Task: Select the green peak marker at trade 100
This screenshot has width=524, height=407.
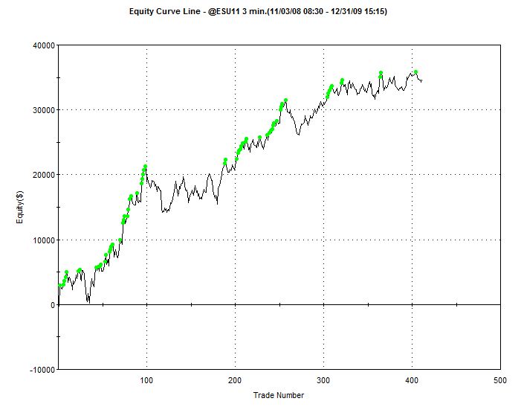Action: click(x=146, y=167)
